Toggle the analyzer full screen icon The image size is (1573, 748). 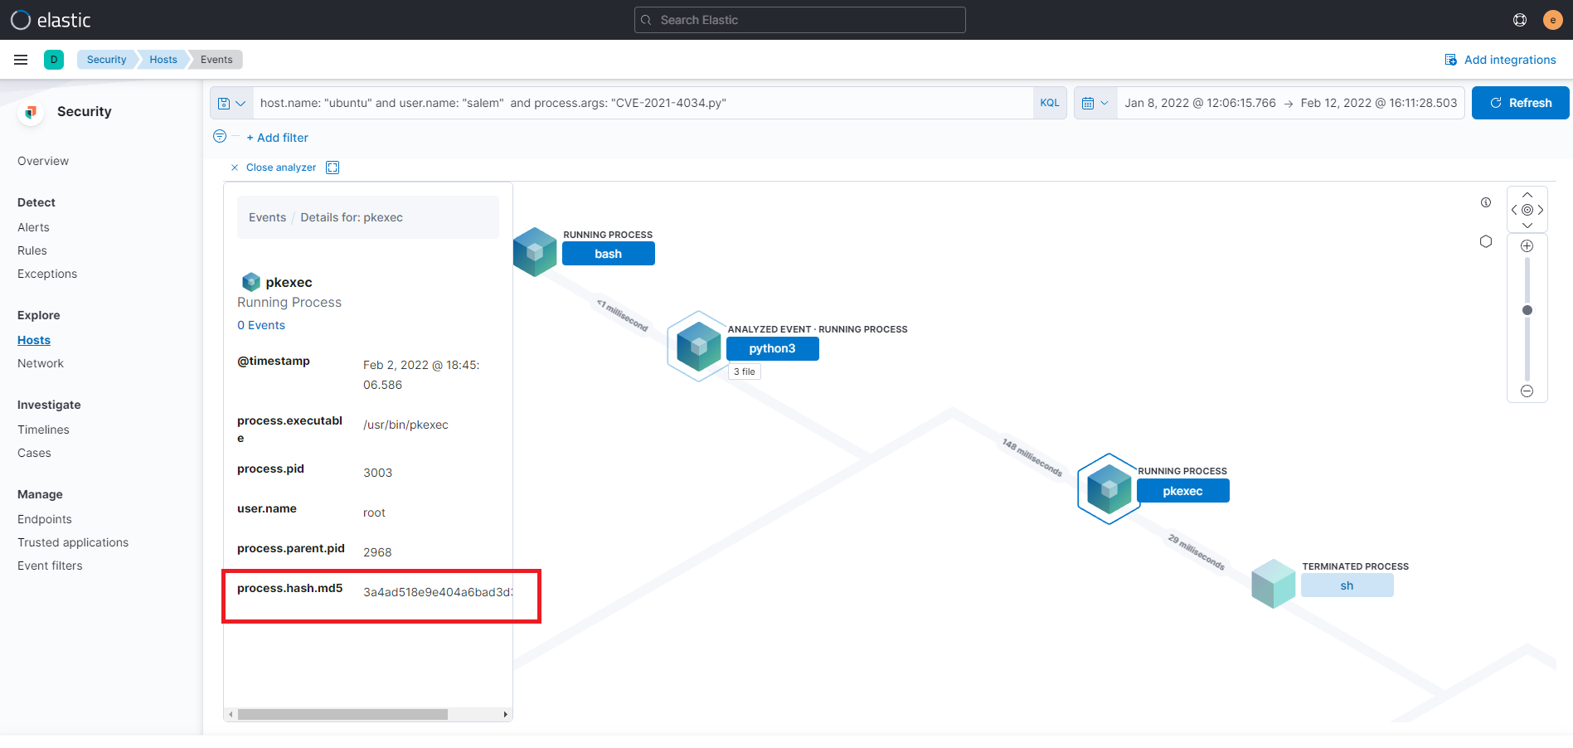333,168
